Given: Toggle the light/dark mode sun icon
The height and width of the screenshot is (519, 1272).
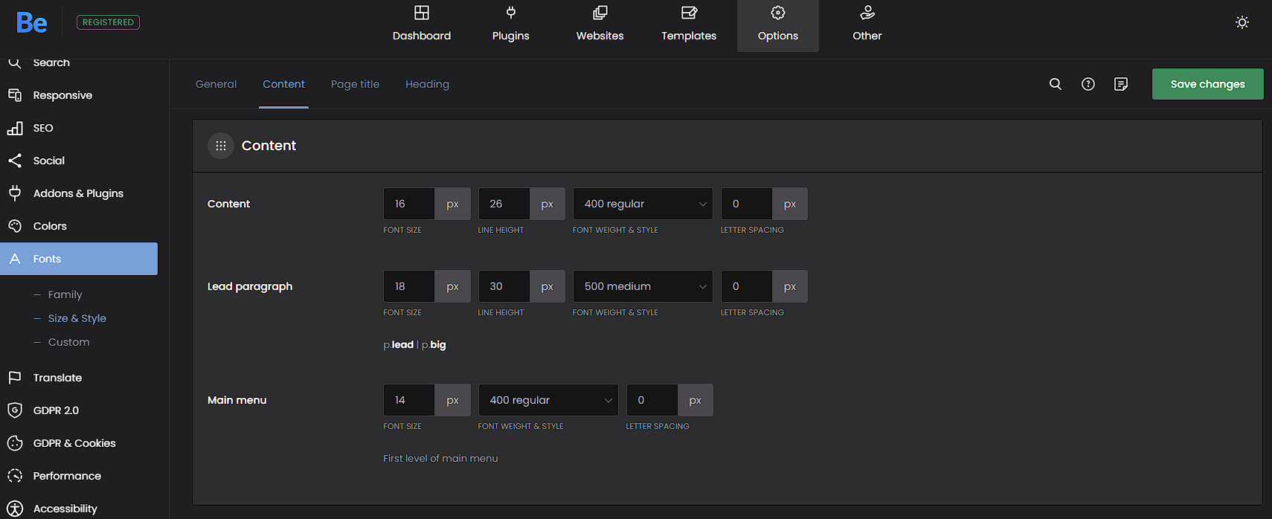Looking at the screenshot, I should pyautogui.click(x=1242, y=22).
